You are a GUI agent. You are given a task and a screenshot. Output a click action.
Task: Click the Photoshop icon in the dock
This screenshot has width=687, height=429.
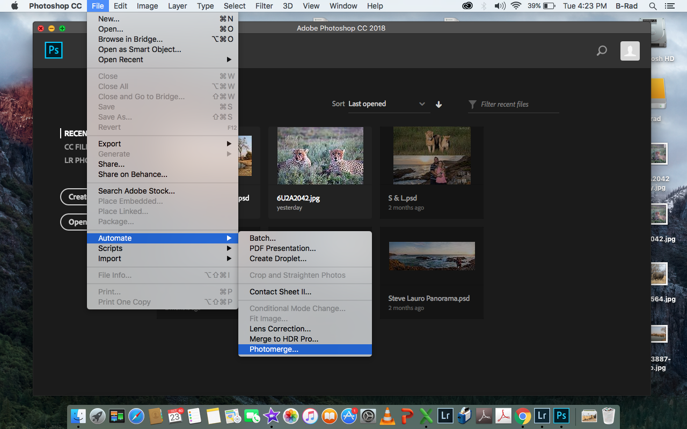pyautogui.click(x=561, y=416)
